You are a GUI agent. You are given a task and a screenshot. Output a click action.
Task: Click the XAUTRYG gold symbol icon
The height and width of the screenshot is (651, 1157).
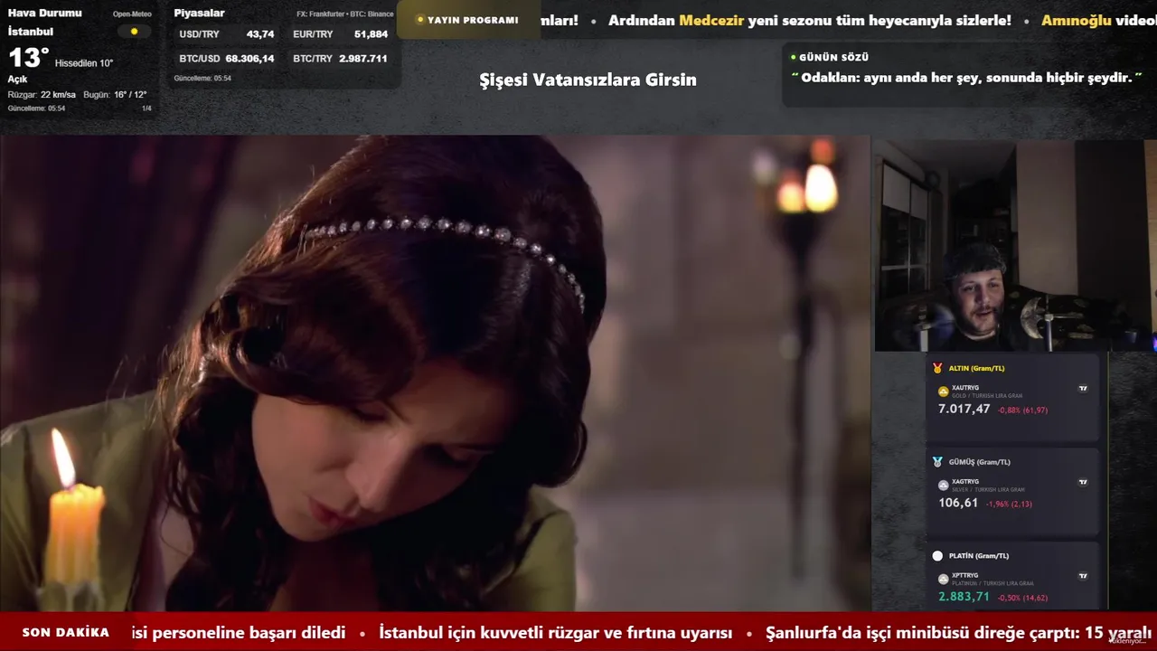[x=944, y=392]
